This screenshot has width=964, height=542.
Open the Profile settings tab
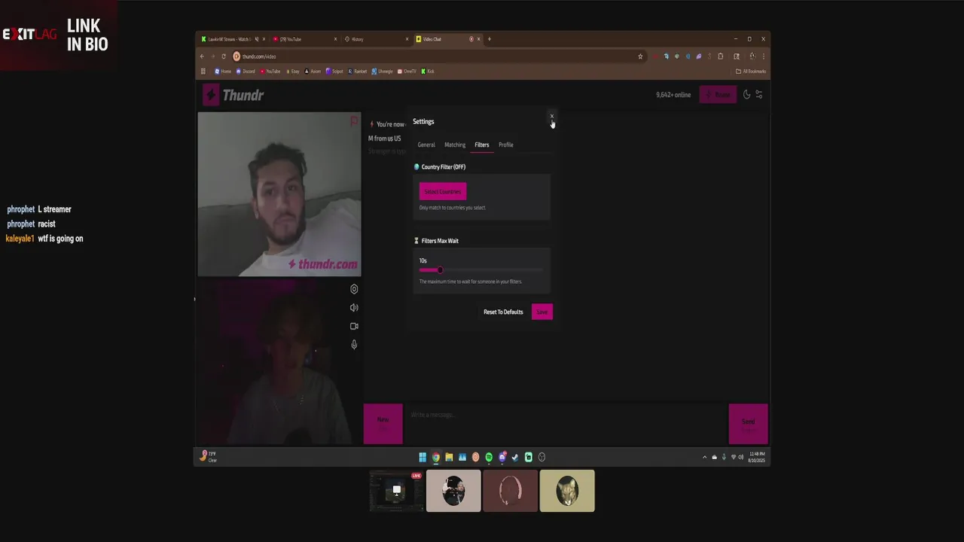[506, 145]
